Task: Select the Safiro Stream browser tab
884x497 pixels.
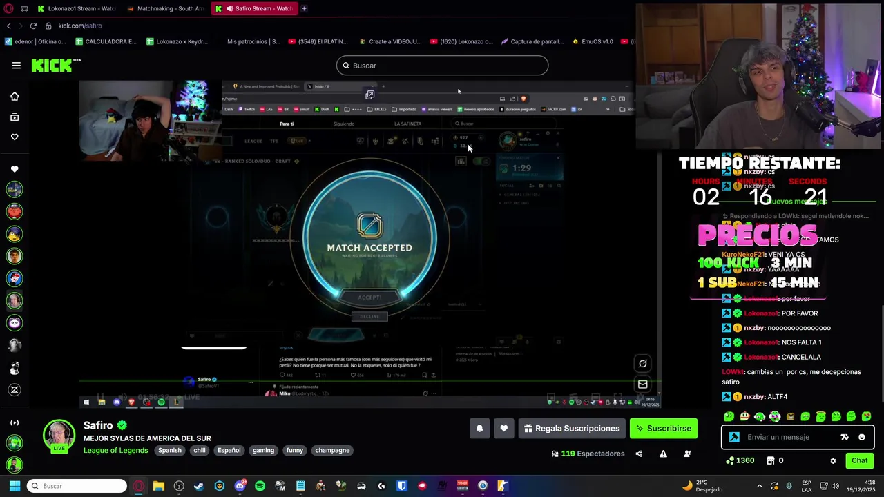Action: pyautogui.click(x=256, y=8)
